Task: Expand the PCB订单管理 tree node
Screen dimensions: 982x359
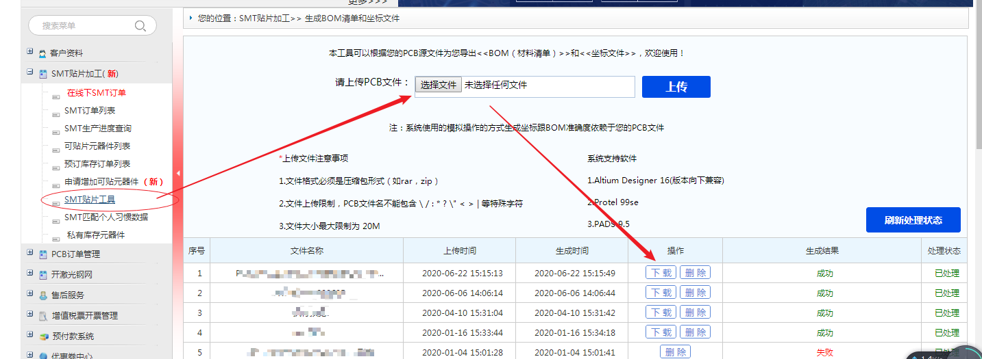Action: point(29,252)
